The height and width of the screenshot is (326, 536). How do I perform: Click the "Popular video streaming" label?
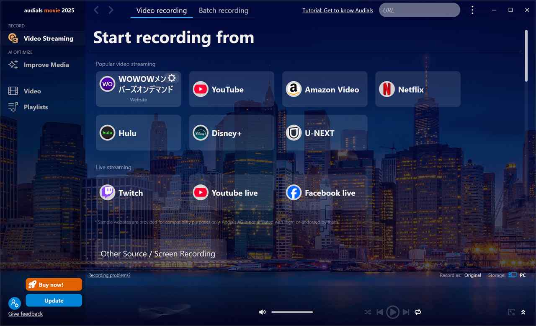coord(126,64)
